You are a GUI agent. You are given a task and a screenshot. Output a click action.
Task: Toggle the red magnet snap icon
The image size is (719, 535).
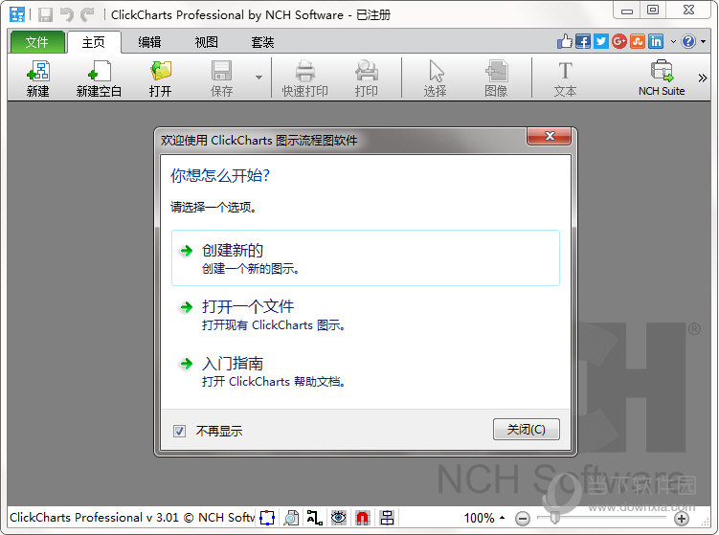[362, 518]
